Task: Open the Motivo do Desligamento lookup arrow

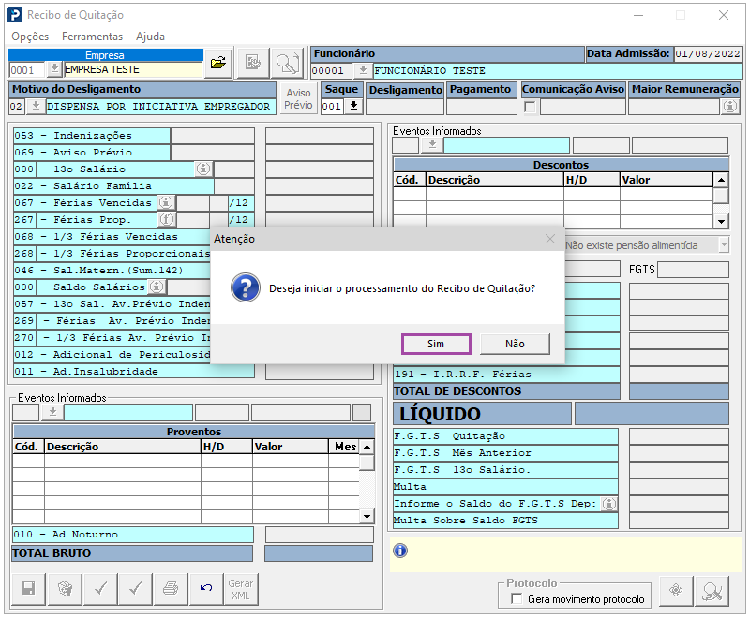Action: (x=36, y=106)
